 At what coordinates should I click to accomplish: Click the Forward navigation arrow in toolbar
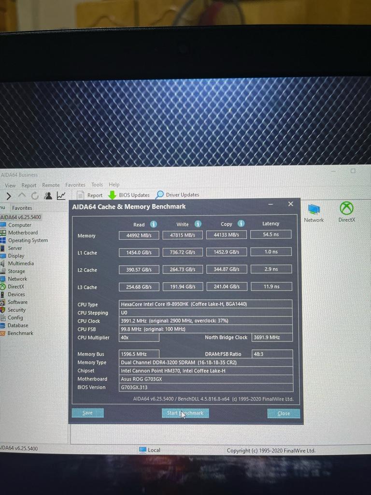[x=9, y=196]
